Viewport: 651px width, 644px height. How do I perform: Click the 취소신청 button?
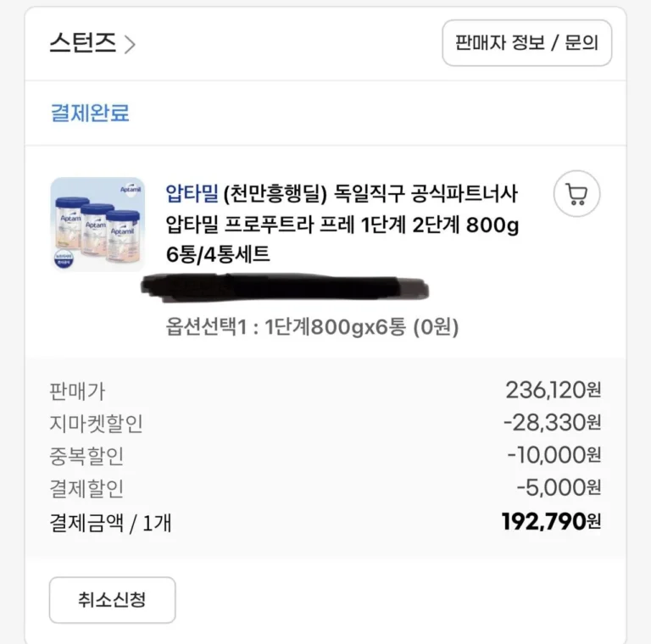(112, 600)
